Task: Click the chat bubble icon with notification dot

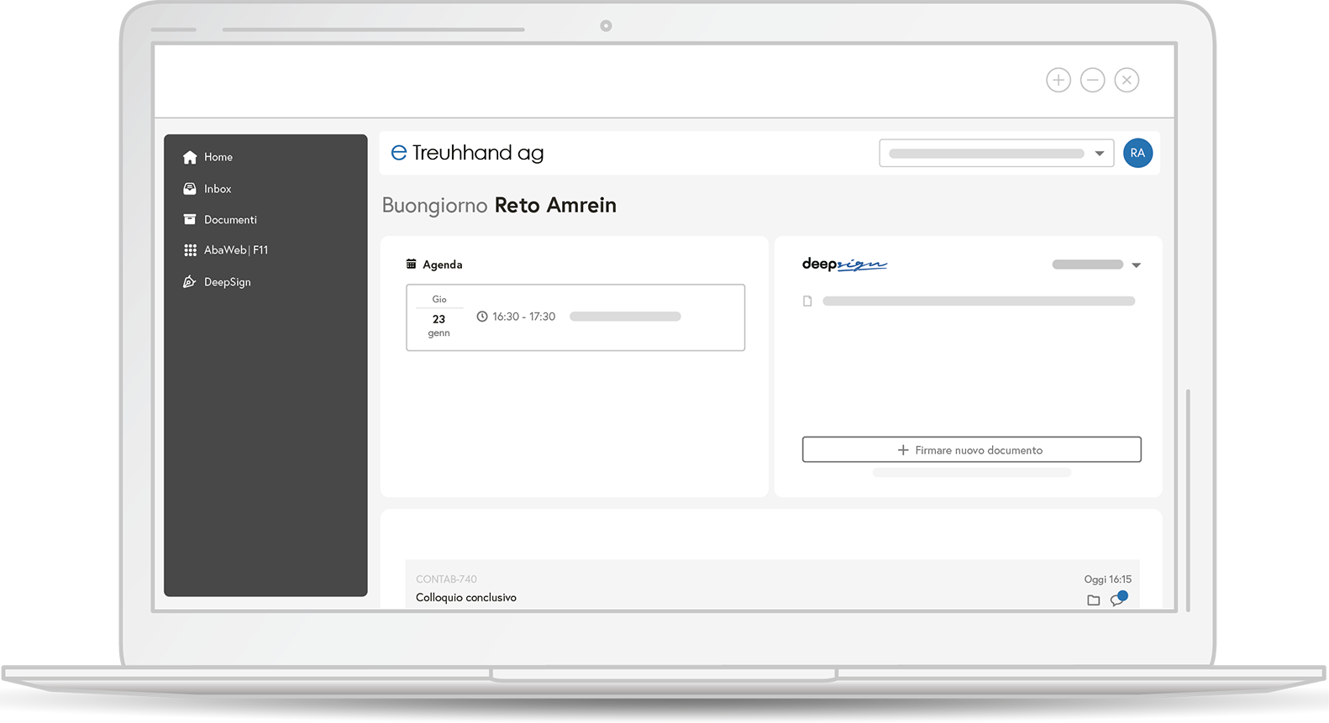Action: [x=1118, y=598]
